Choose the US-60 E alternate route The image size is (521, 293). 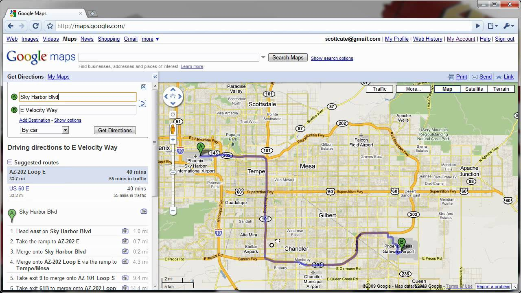point(19,188)
